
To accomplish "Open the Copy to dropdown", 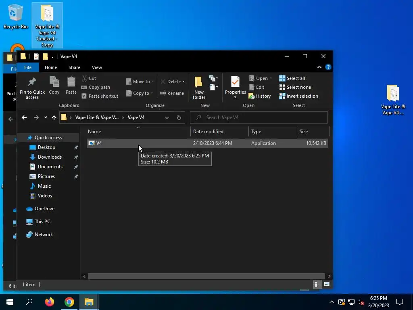I will (x=139, y=93).
